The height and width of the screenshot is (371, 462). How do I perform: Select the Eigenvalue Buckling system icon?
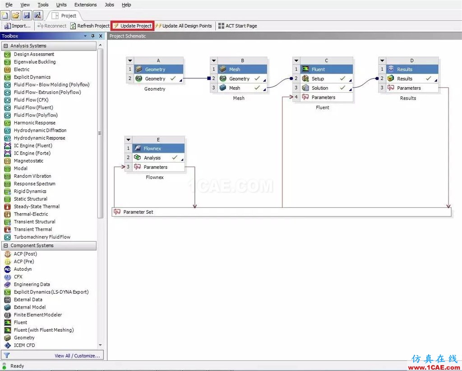coord(7,62)
